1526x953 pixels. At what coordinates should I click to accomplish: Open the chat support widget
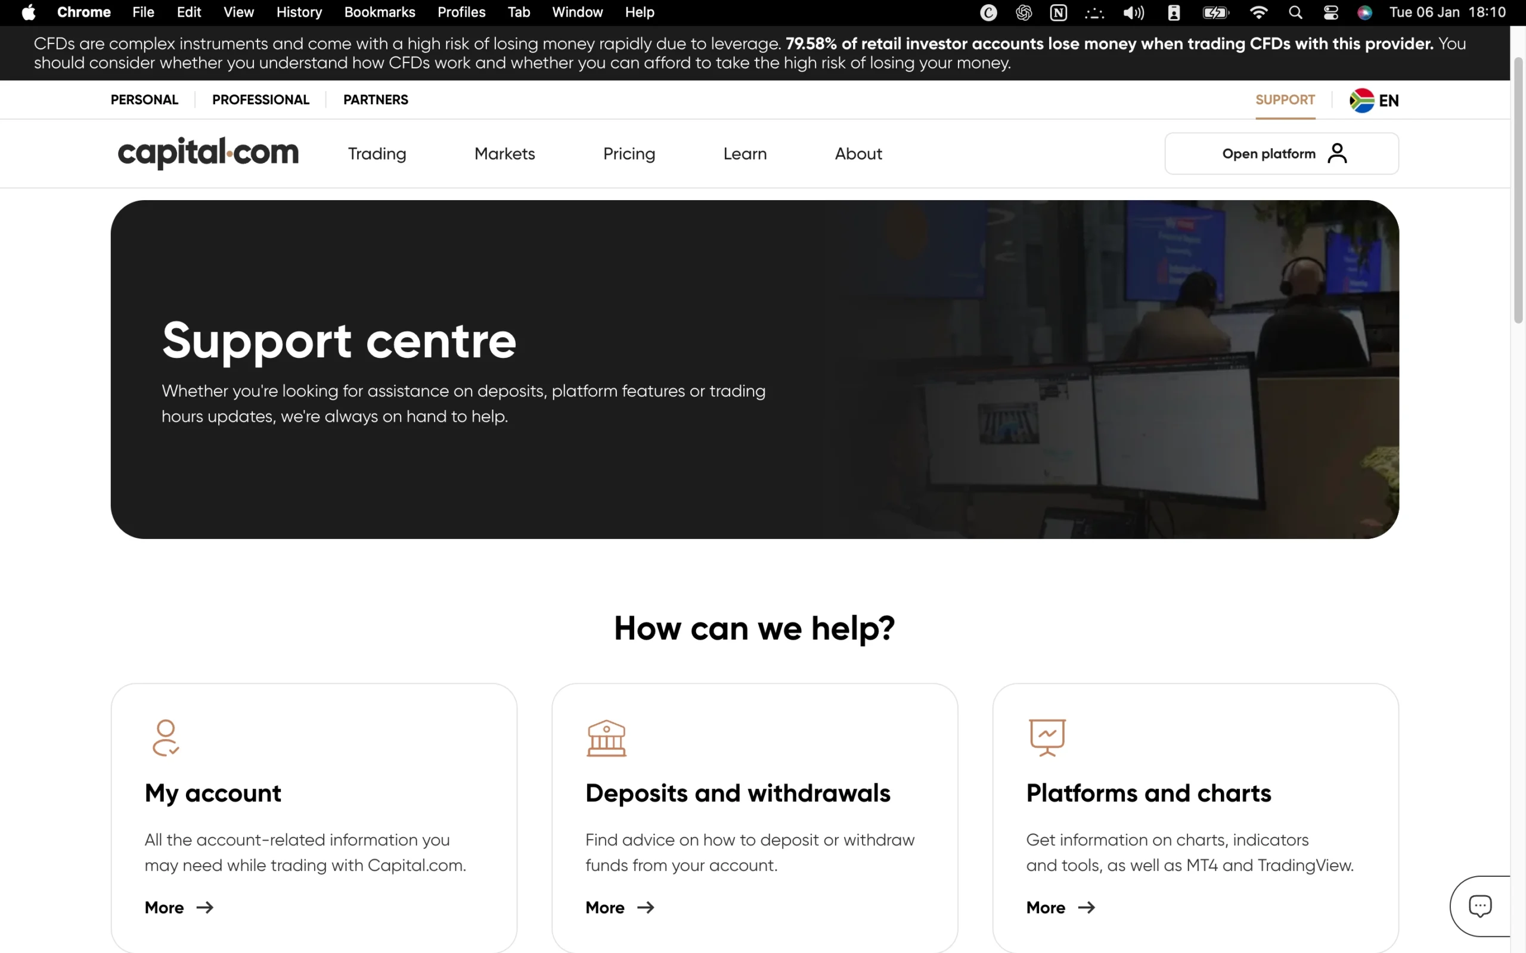pos(1480,906)
